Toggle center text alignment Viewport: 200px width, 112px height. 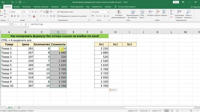44,16
